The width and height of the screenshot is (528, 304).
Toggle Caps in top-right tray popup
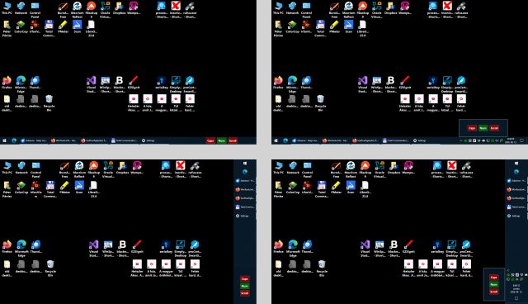pos(472,128)
